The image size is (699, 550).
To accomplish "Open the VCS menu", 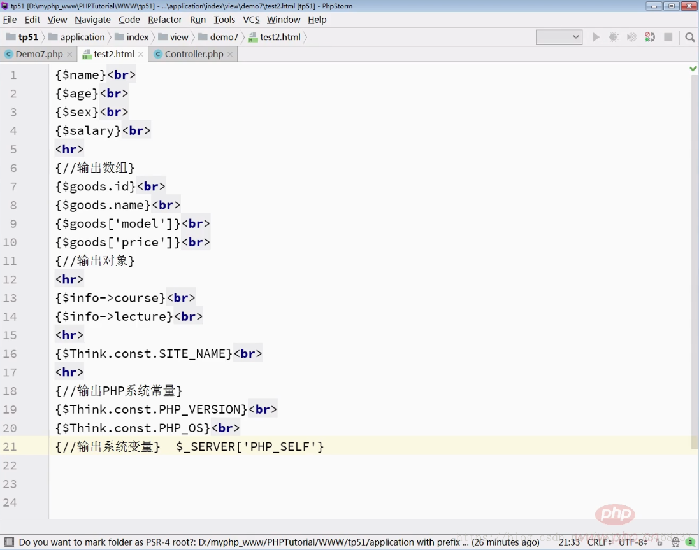I will [251, 20].
